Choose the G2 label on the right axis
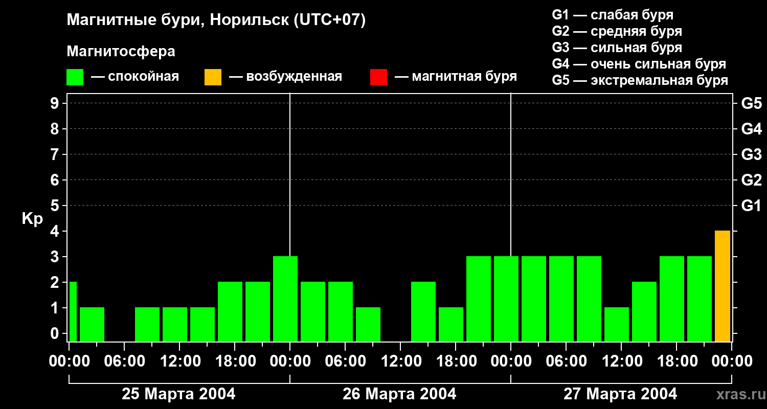Screen dimensions: 767x409 (x=751, y=180)
